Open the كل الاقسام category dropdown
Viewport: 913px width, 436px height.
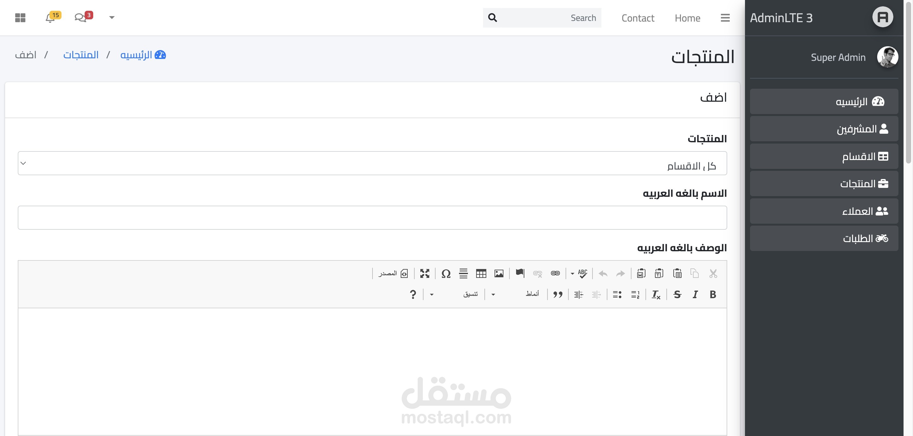pyautogui.click(x=372, y=163)
